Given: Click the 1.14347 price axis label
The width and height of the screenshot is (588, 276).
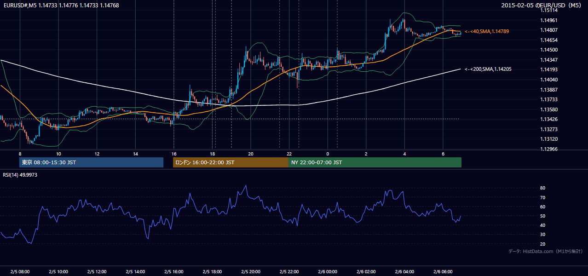Looking at the screenshot, I should pos(548,60).
